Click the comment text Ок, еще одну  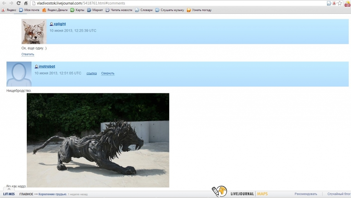pos(34,48)
